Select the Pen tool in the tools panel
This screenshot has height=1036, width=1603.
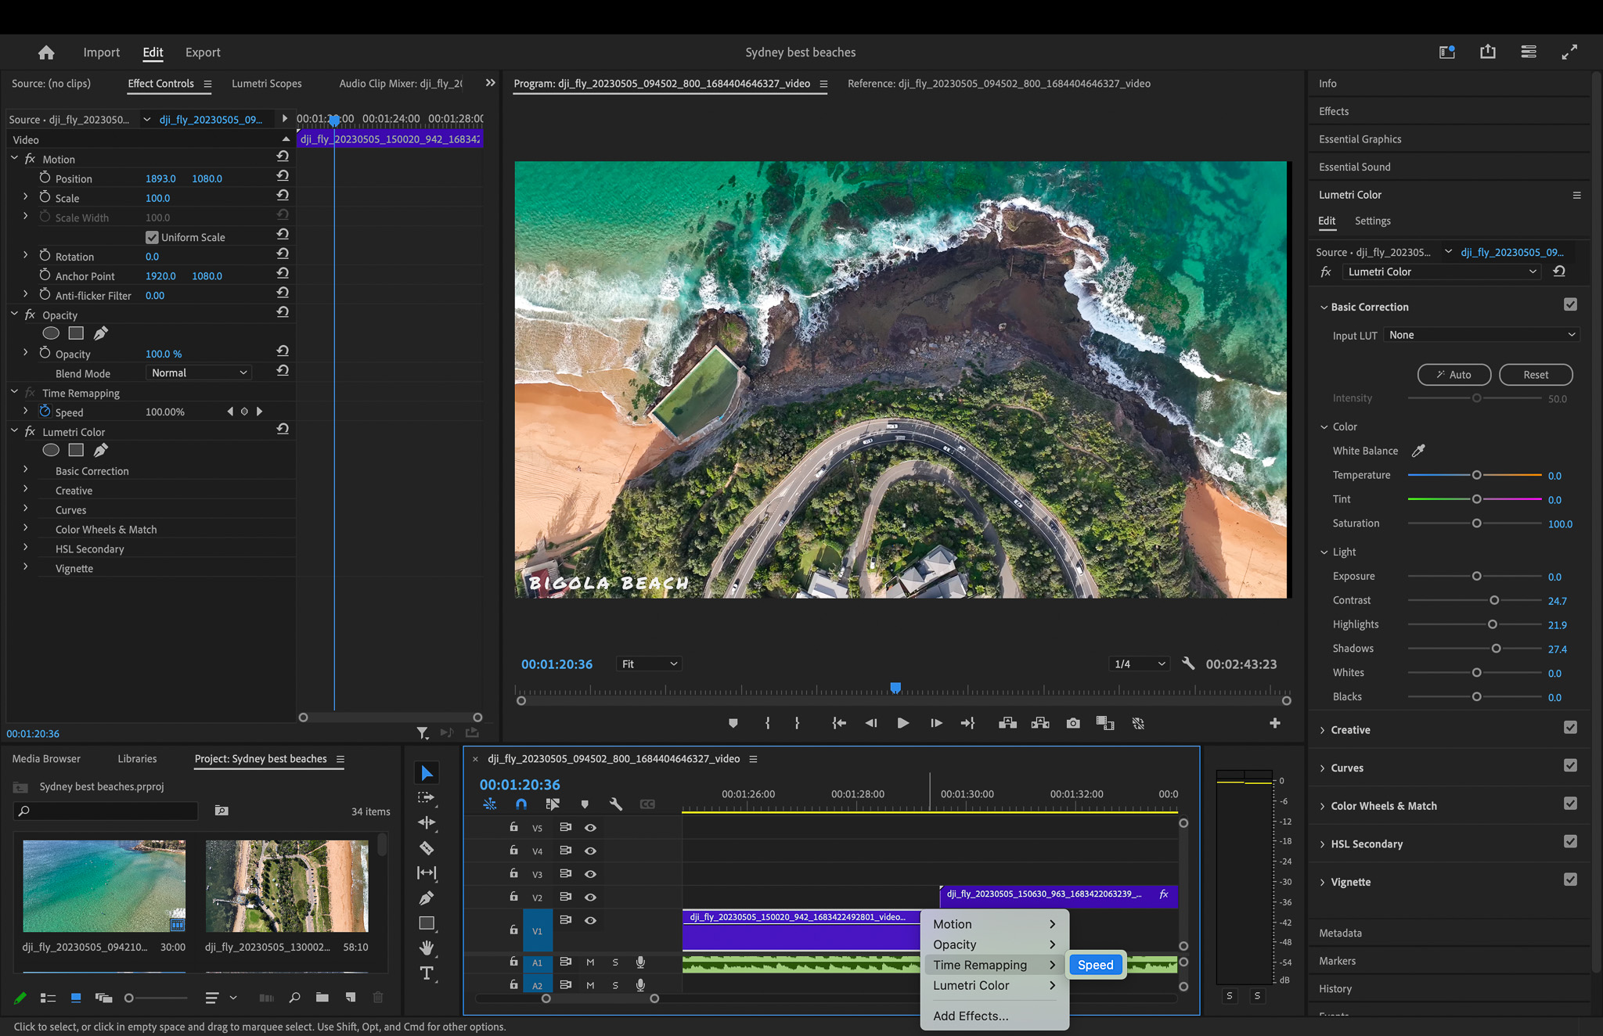(427, 898)
